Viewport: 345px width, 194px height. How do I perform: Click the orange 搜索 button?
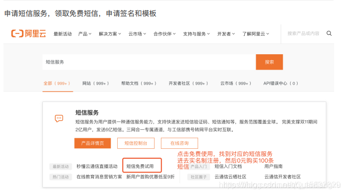[269, 62]
